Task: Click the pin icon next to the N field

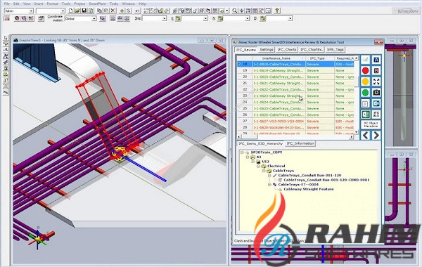Action: (x=220, y=18)
